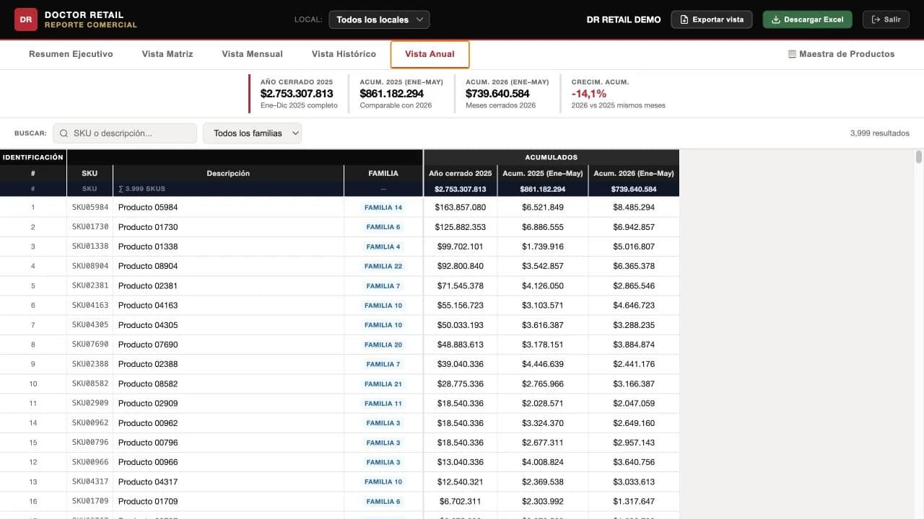The height and width of the screenshot is (519, 924).
Task: Click FAMILIA 6 tag for Producto 01730
Action: (x=383, y=227)
